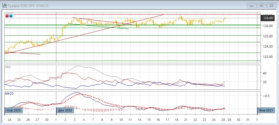The width and height of the screenshot is (279, 125).
Task: Select the Ноя 2020 timeline marker
Action: [x=13, y=110]
